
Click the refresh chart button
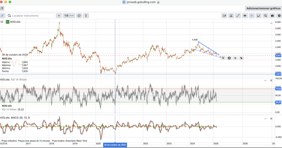(79, 16)
